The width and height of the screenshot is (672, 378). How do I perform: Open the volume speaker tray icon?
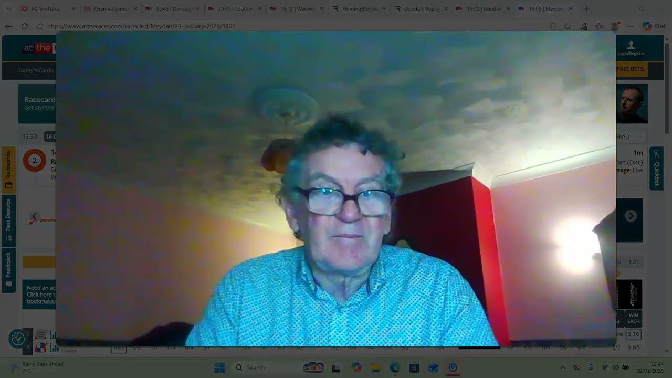(x=614, y=367)
